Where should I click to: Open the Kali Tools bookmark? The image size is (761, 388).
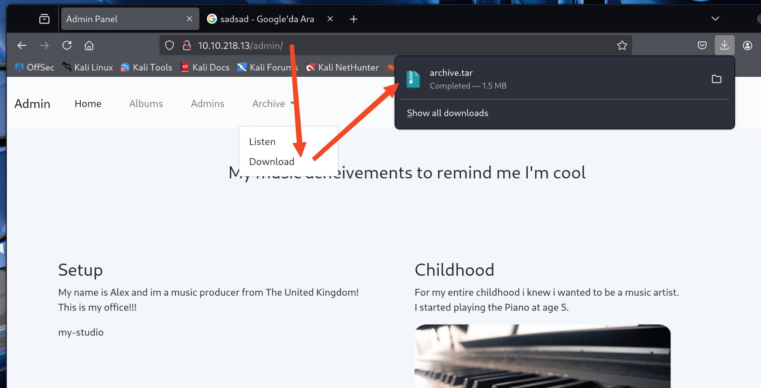click(146, 67)
